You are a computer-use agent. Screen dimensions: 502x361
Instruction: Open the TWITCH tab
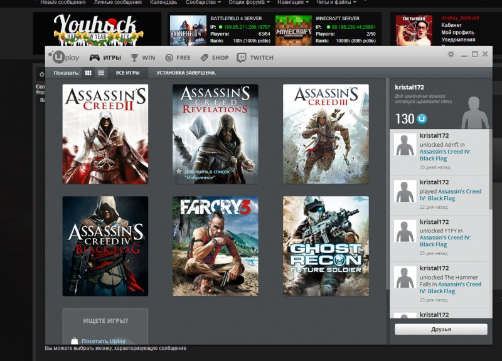(255, 58)
